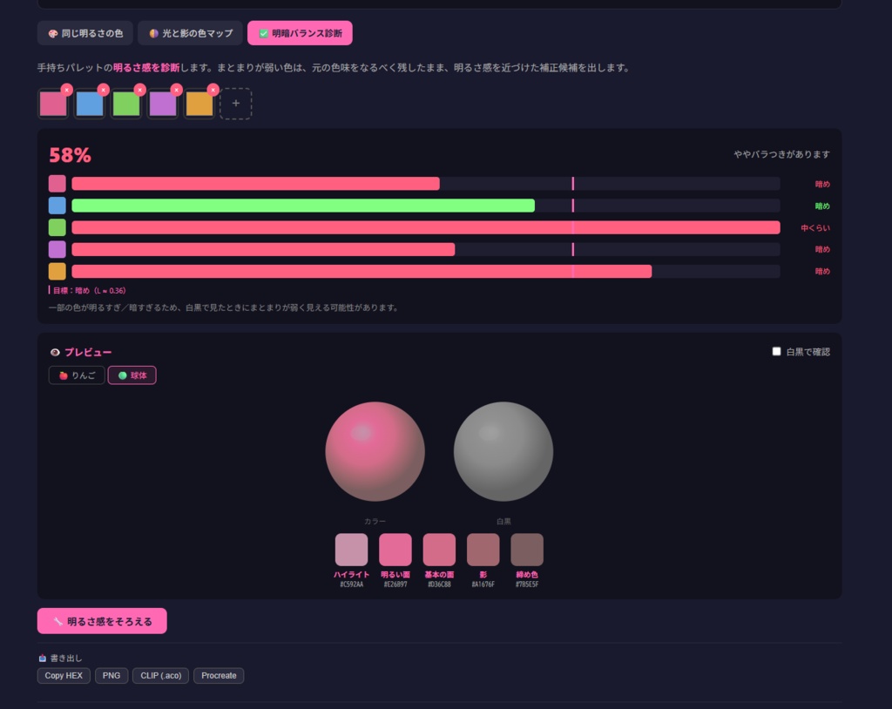Click the Copy HEX export button

tap(64, 675)
